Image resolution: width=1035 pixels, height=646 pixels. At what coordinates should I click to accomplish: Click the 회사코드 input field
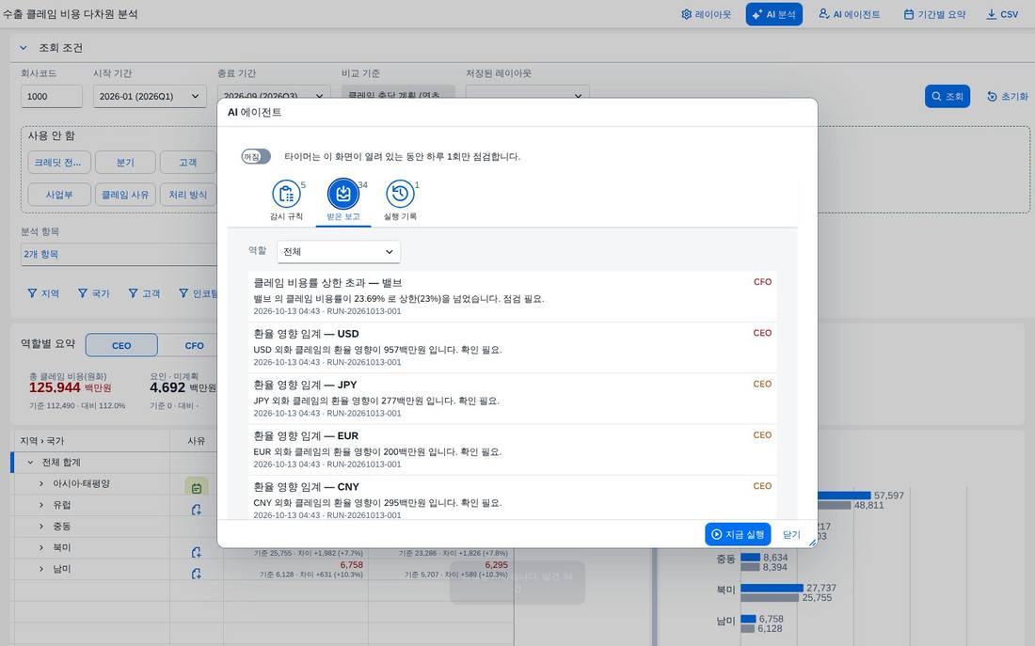coord(52,96)
